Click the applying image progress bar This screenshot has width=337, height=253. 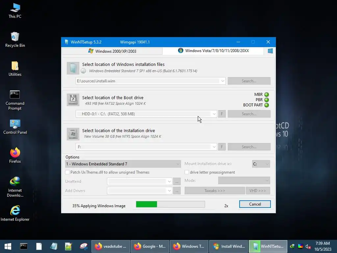click(170, 204)
